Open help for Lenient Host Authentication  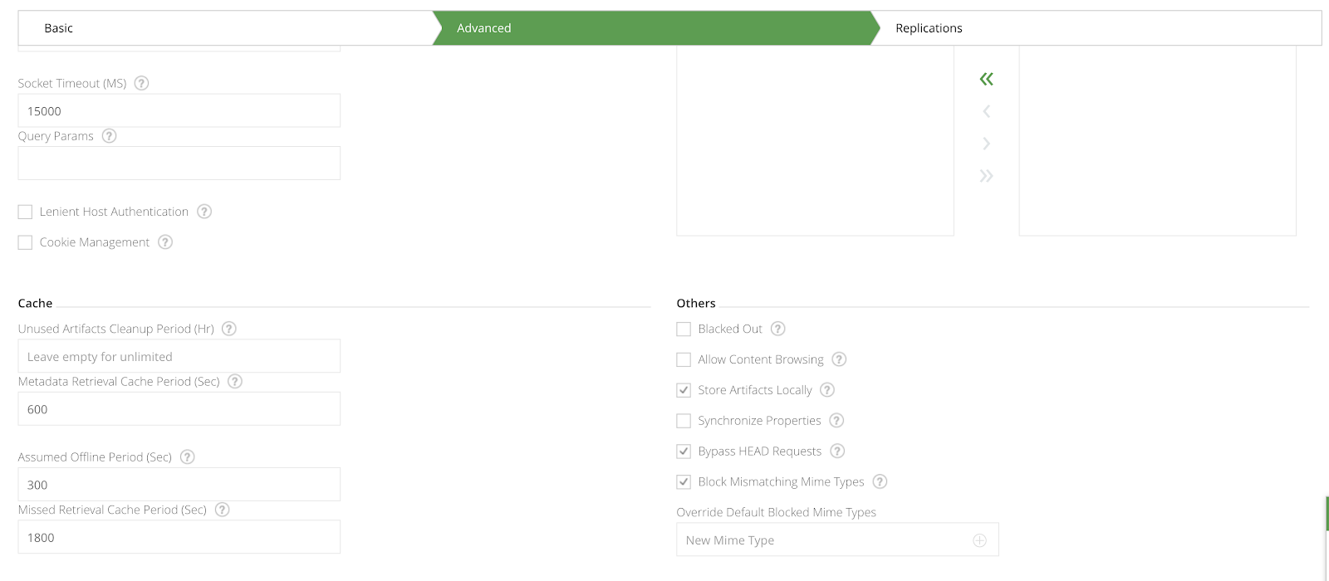204,212
